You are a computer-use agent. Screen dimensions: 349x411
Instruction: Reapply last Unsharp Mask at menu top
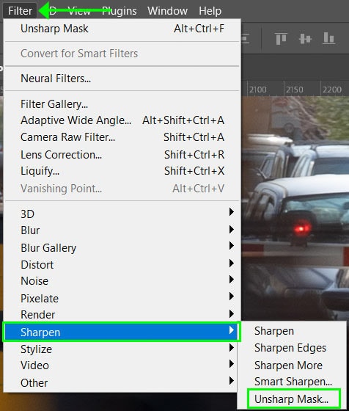pyautogui.click(x=122, y=29)
